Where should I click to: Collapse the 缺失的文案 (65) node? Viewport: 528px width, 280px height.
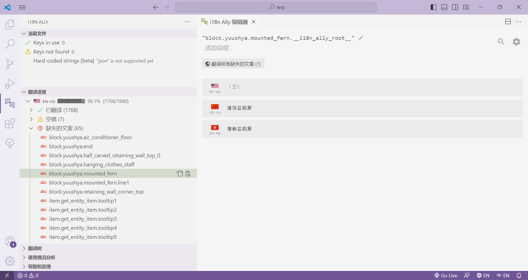[31, 128]
